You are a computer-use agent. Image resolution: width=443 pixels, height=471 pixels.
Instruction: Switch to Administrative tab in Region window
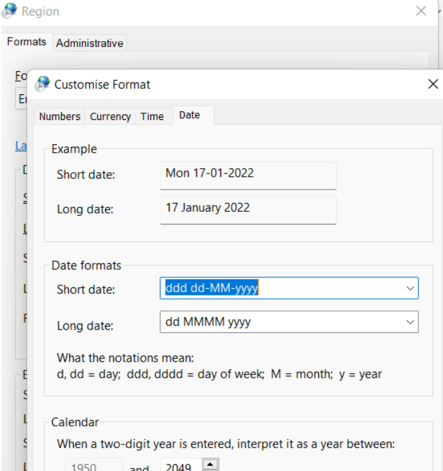90,43
